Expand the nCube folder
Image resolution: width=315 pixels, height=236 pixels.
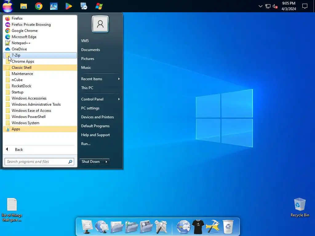click(x=40, y=80)
